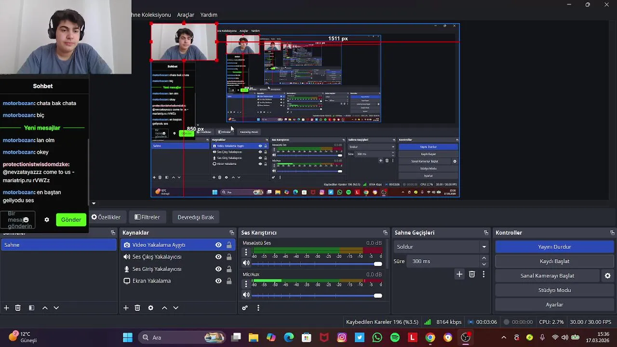This screenshot has width=617, height=347.
Task: Mute the Mic/Aux channel
Action: click(x=246, y=295)
